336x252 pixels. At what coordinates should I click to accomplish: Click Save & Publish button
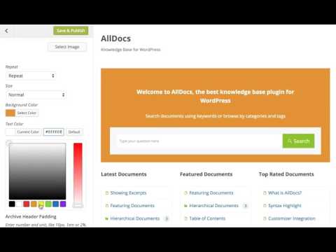point(71,31)
